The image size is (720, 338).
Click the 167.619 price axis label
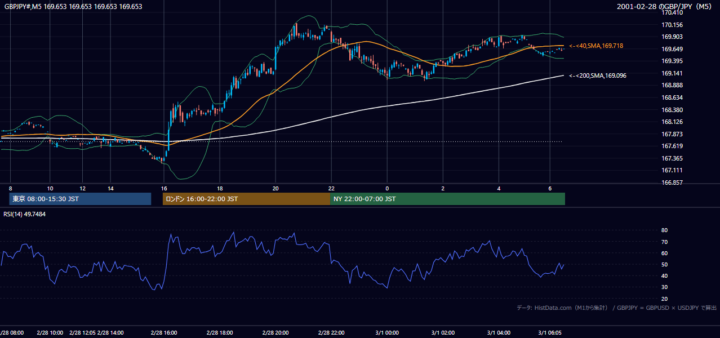click(x=671, y=146)
